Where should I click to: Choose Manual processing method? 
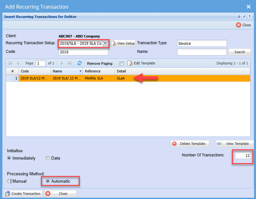tap(9, 181)
